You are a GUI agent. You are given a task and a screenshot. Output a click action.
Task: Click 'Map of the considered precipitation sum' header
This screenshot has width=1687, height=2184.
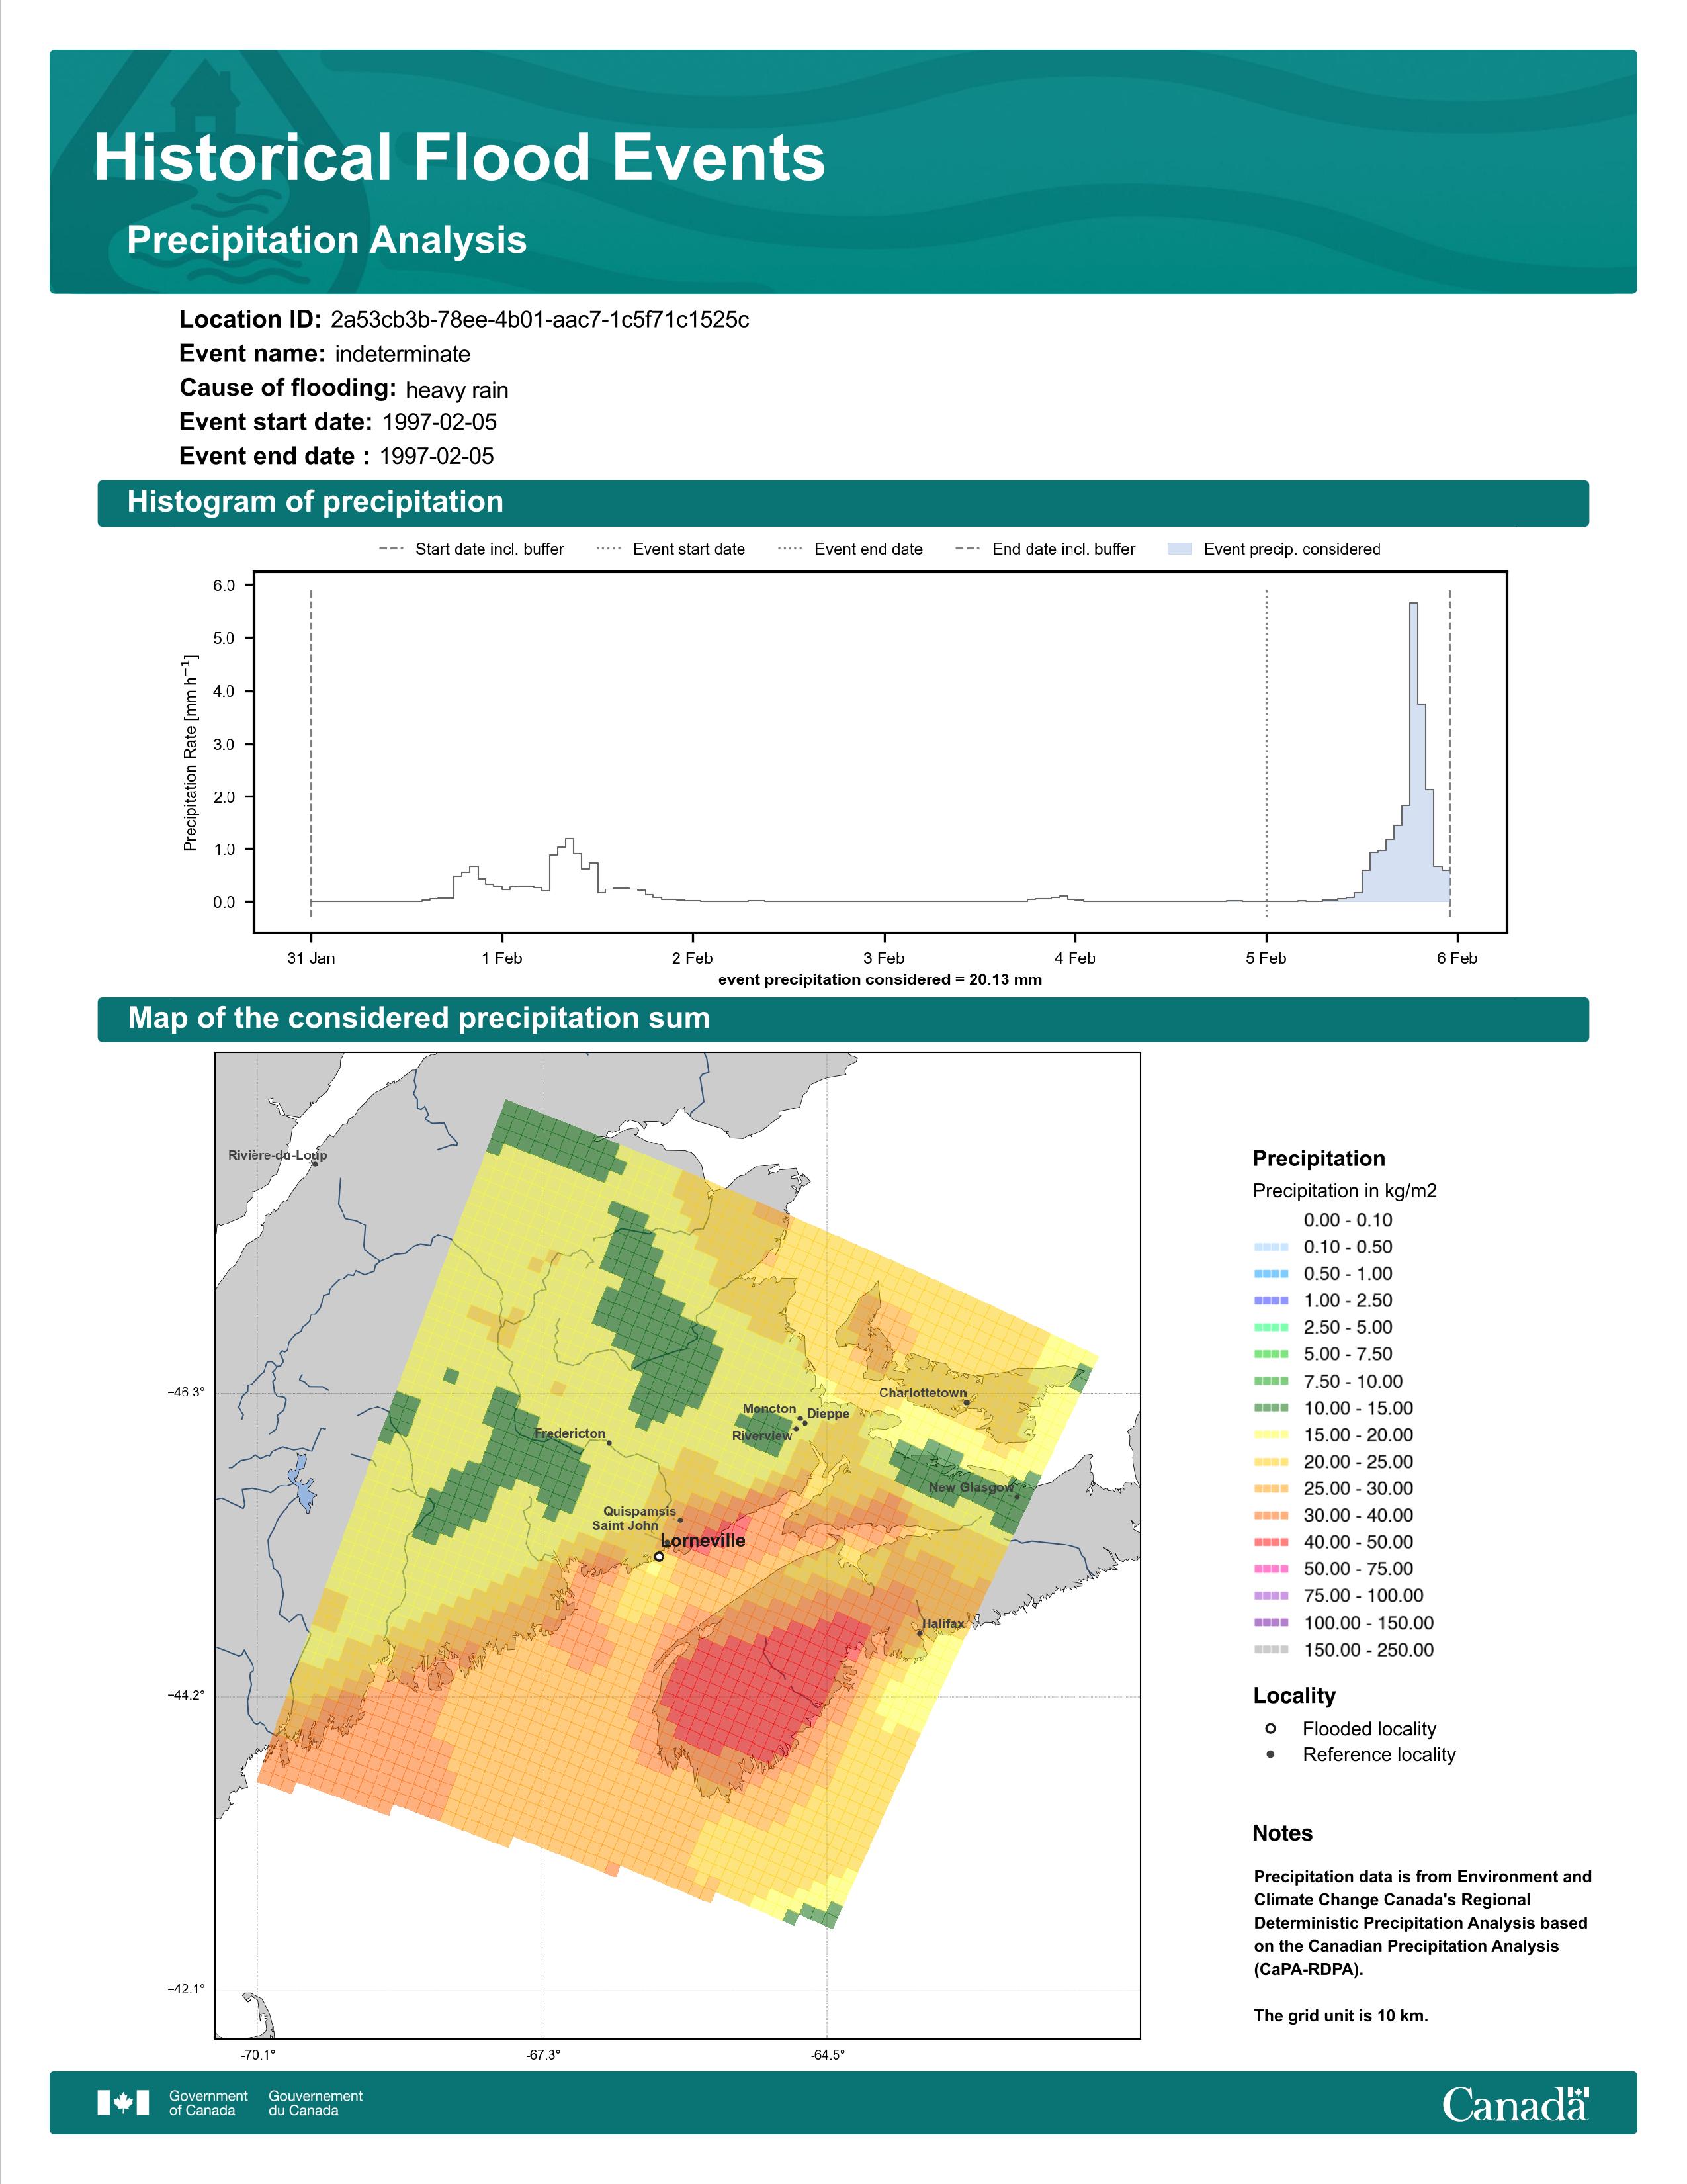coord(419,1018)
